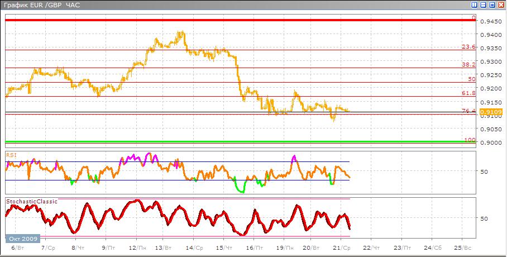Image resolution: width=507 pixels, height=257 pixels.
Task: Click the 6/Вт date on time axis
Action: pyautogui.click(x=17, y=246)
